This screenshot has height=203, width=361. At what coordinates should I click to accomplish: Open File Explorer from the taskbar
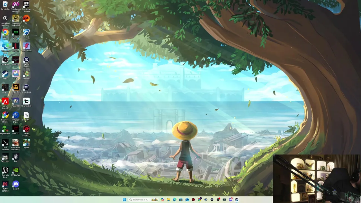click(168, 200)
